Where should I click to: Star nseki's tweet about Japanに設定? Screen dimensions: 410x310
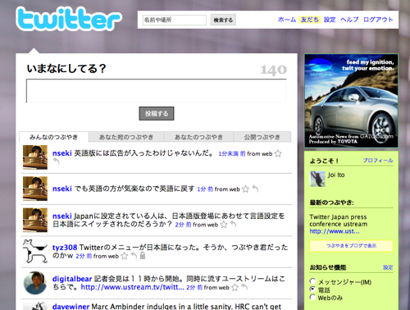click(x=224, y=225)
